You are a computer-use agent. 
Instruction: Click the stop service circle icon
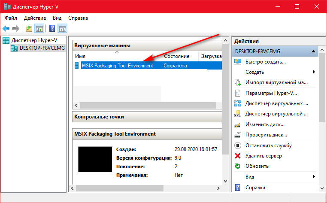click(x=238, y=145)
